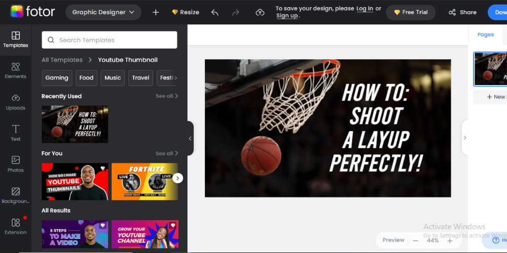Image resolution: width=507 pixels, height=253 pixels.
Task: Click the Share button
Action: (x=462, y=12)
